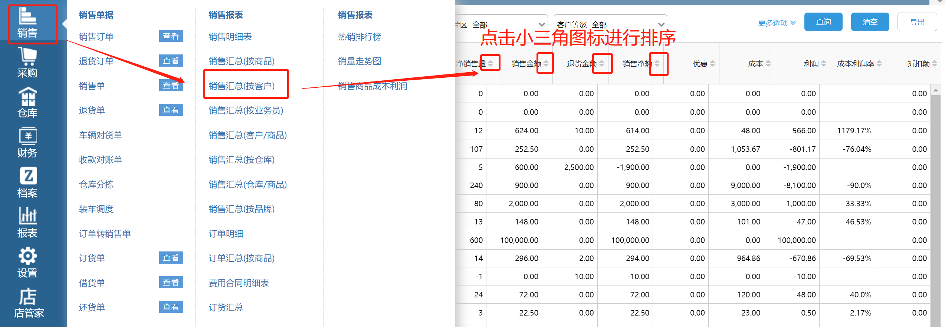Click the 查询 query button
Viewport: 945px width, 327px height.
[x=823, y=22]
